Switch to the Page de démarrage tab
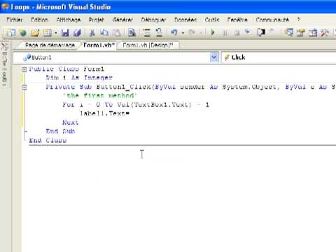Viewport: 336px width, 252px height. tap(50, 45)
